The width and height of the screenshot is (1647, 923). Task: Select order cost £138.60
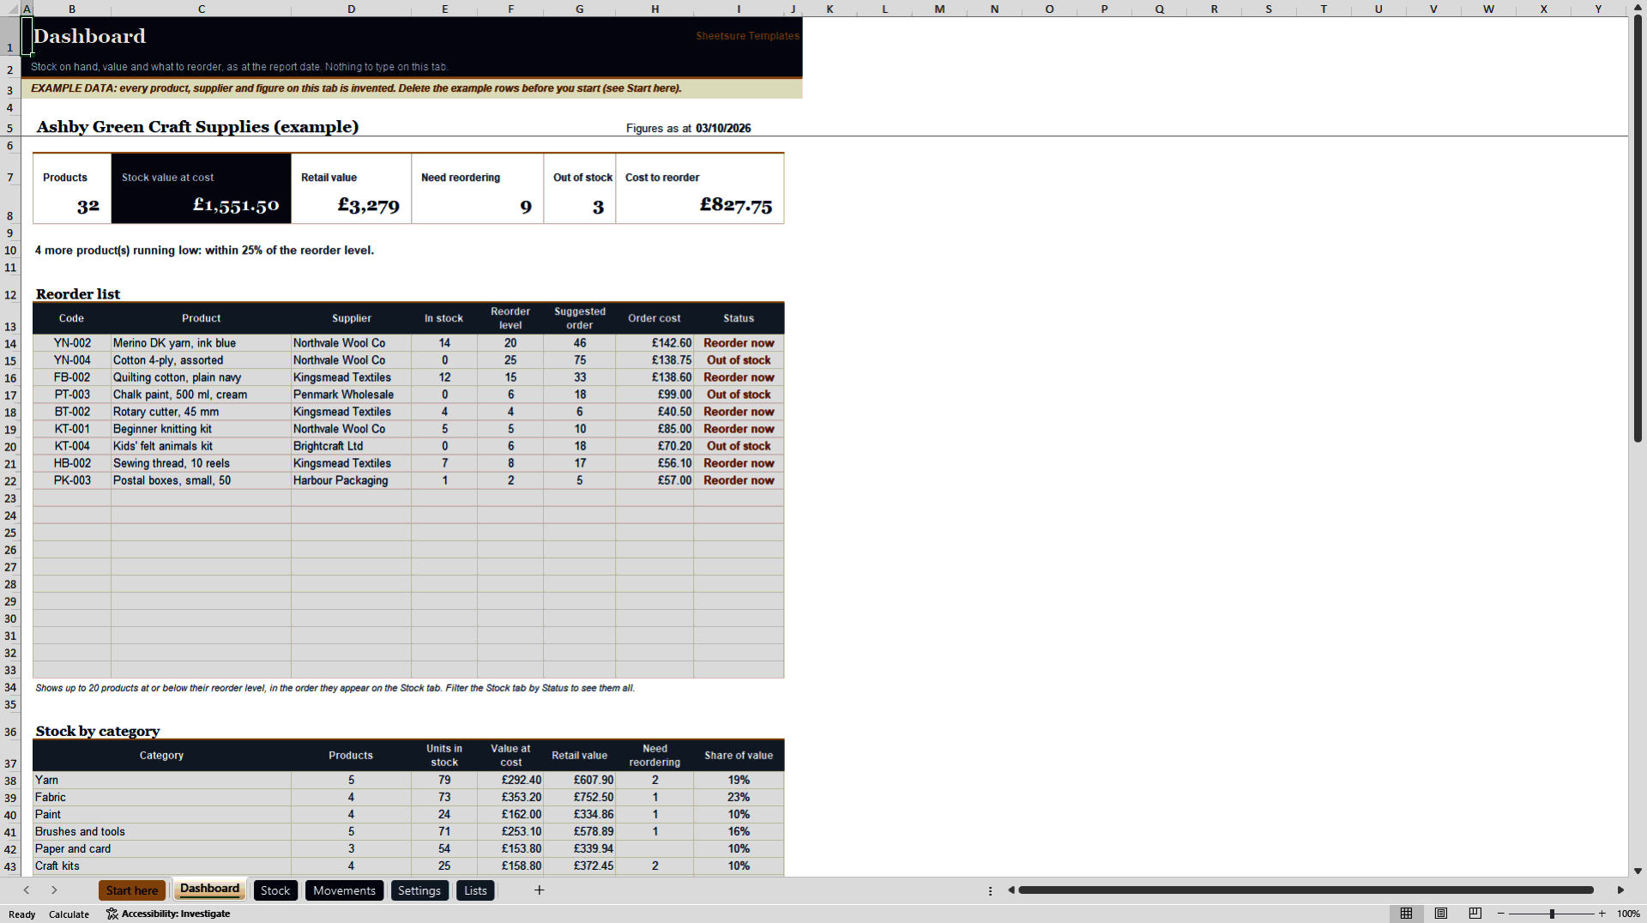click(655, 377)
